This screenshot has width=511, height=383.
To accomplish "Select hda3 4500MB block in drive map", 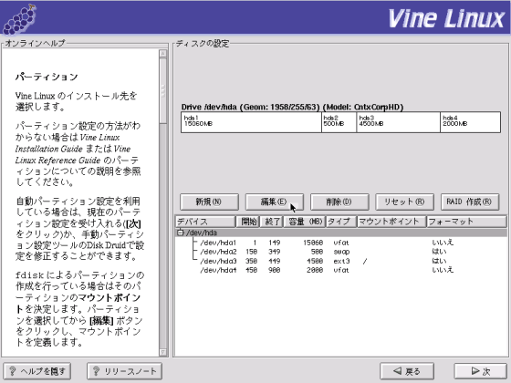I will [x=398, y=122].
